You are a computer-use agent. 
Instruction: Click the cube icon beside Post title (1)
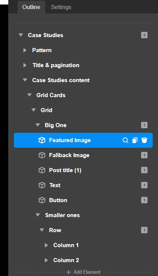42,170
